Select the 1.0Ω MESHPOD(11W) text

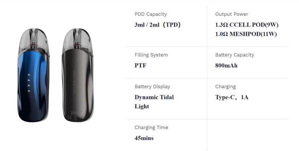[246, 34]
